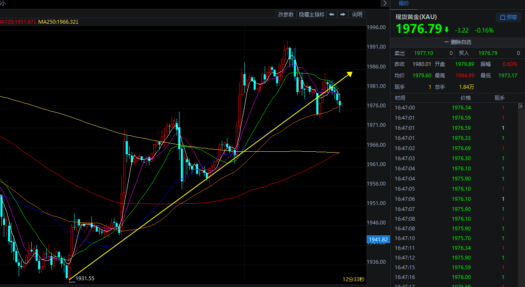Click the left arrow icon in chart toolbar
The height and width of the screenshot is (287, 525).
coord(332,14)
